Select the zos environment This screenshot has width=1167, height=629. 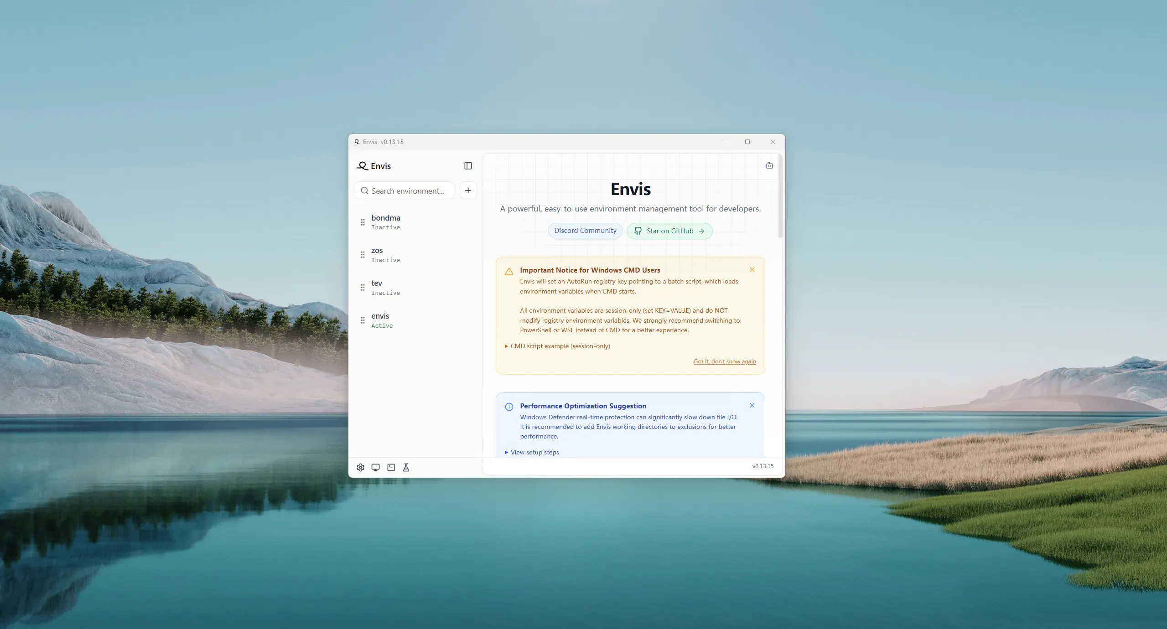coord(415,255)
